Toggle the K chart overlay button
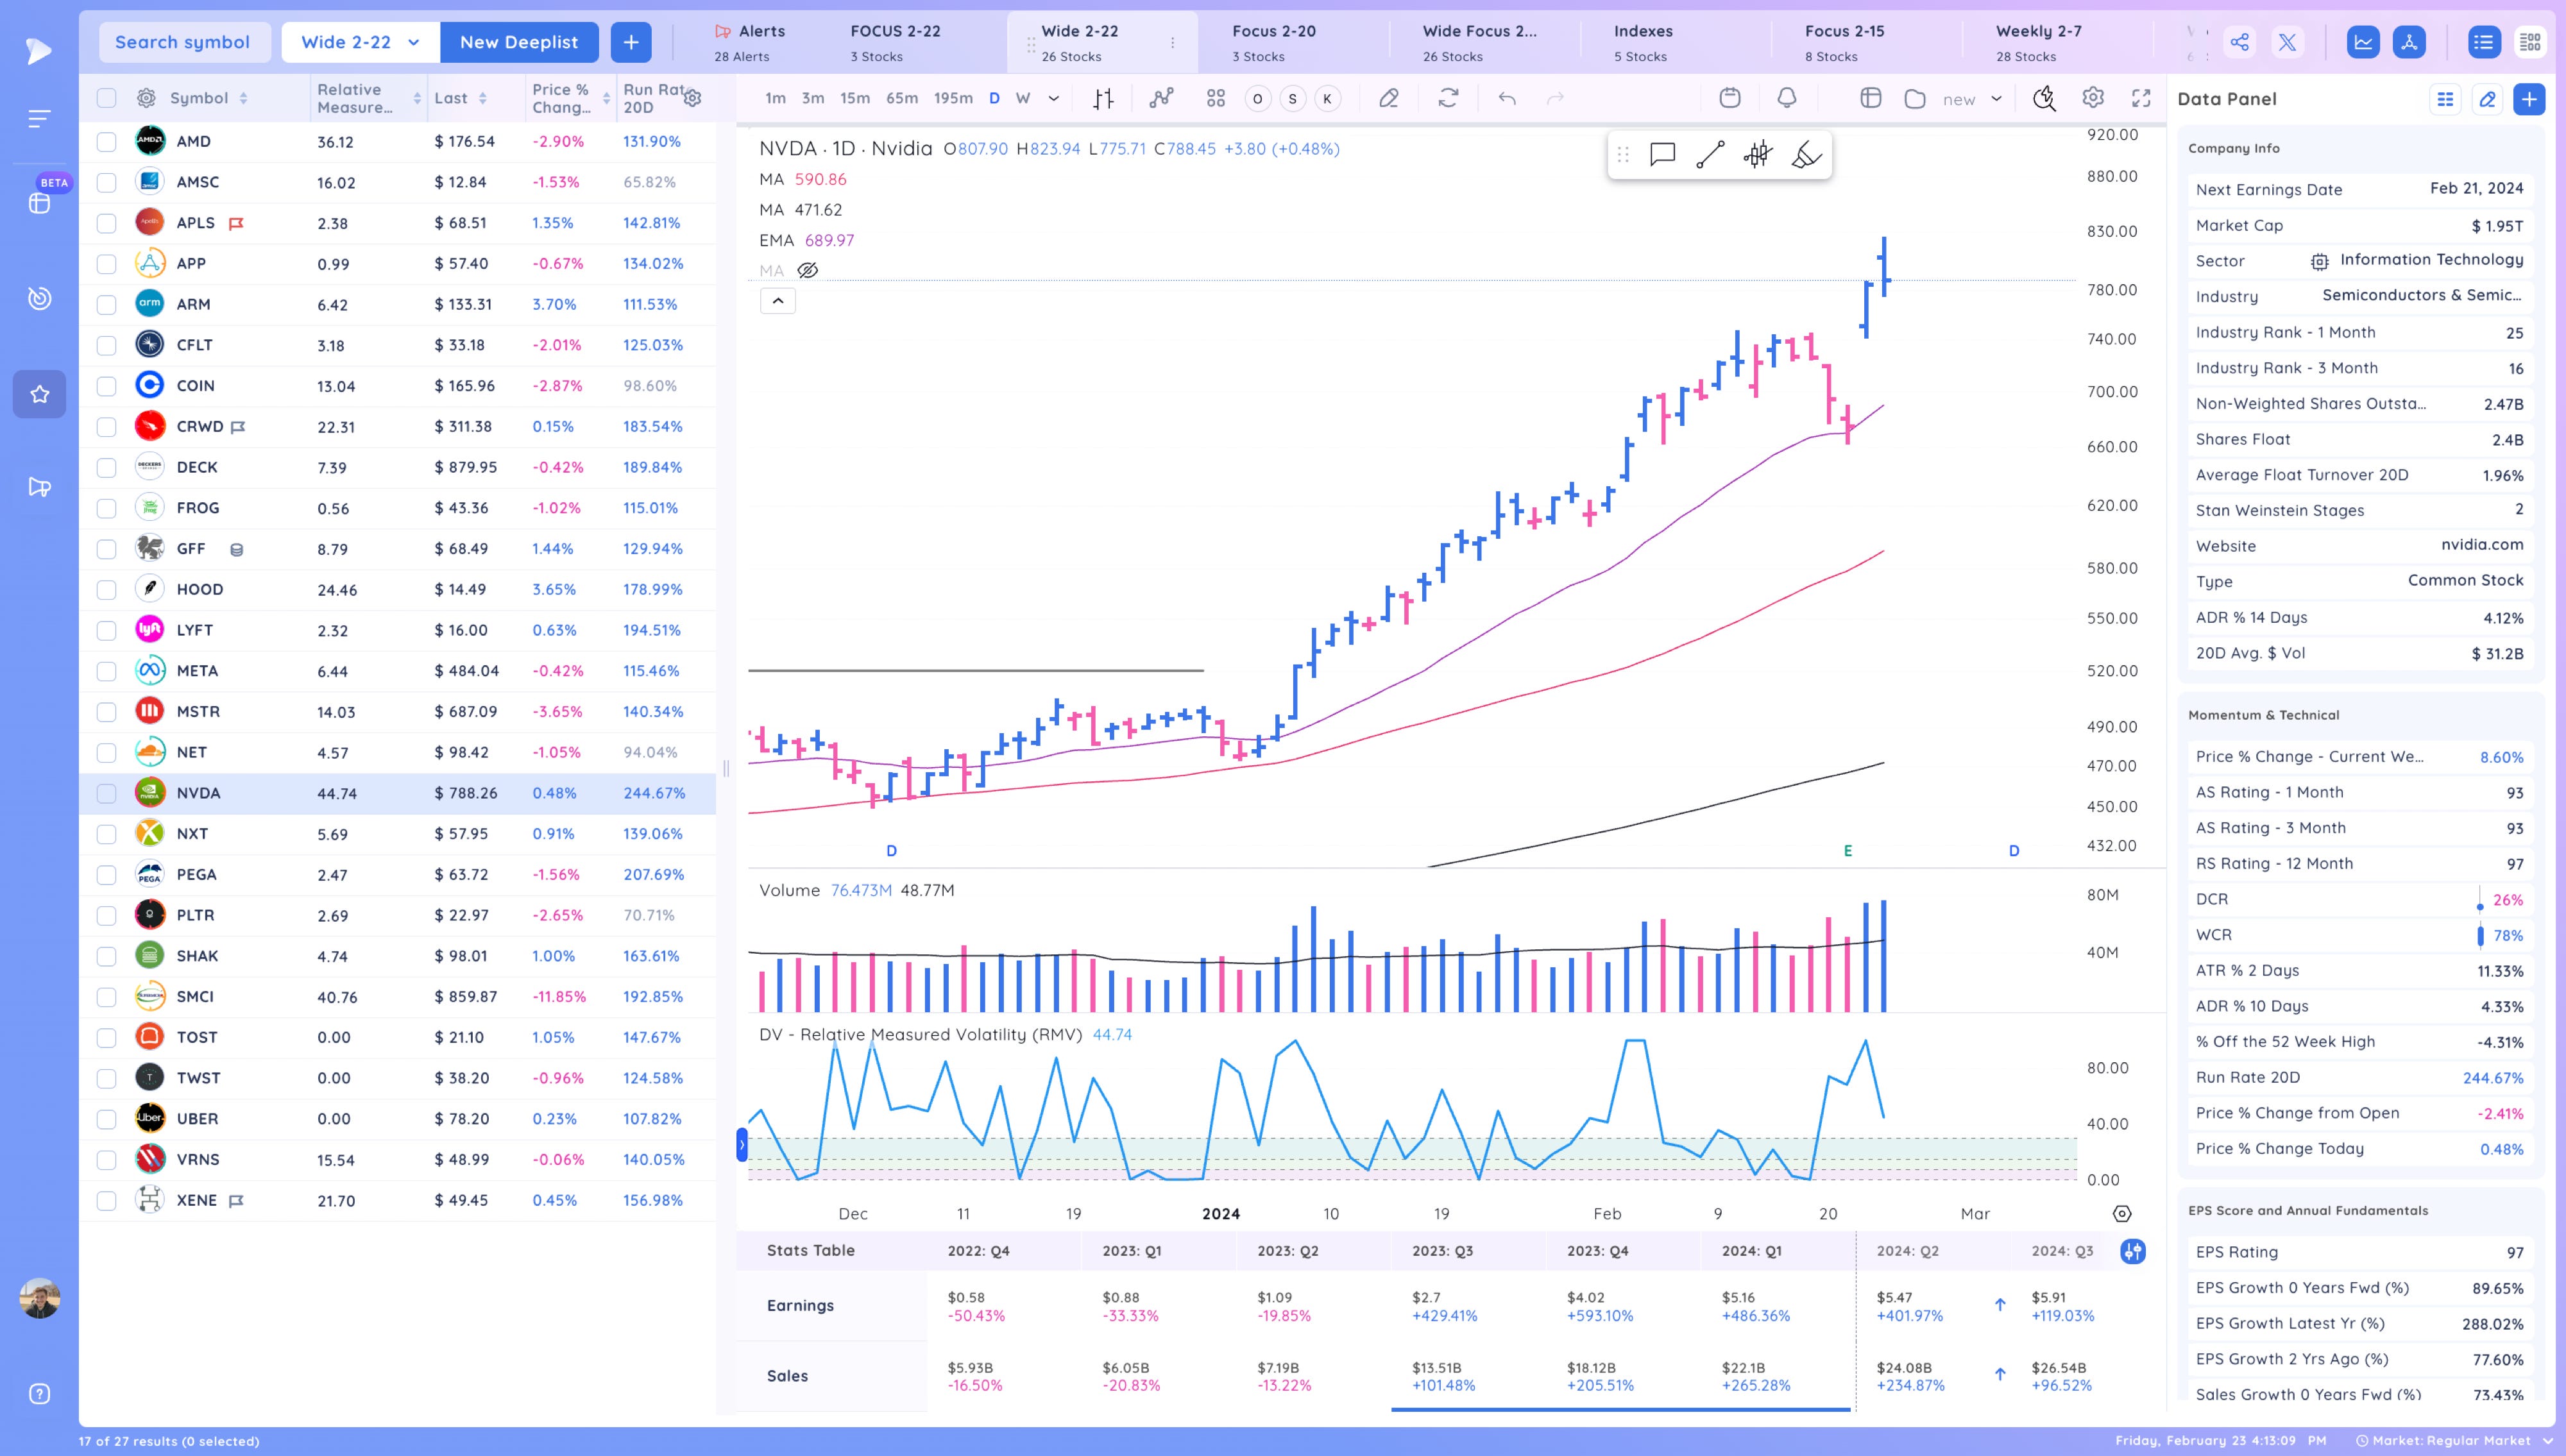The image size is (2566, 1456). coord(1328,98)
